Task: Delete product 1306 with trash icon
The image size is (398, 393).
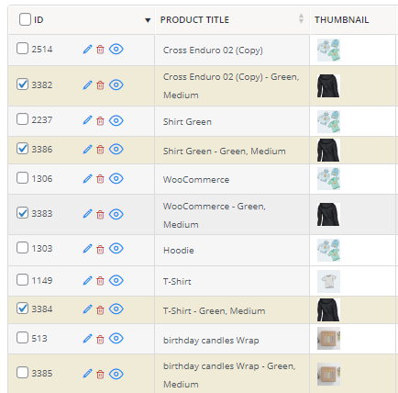Action: tap(100, 179)
